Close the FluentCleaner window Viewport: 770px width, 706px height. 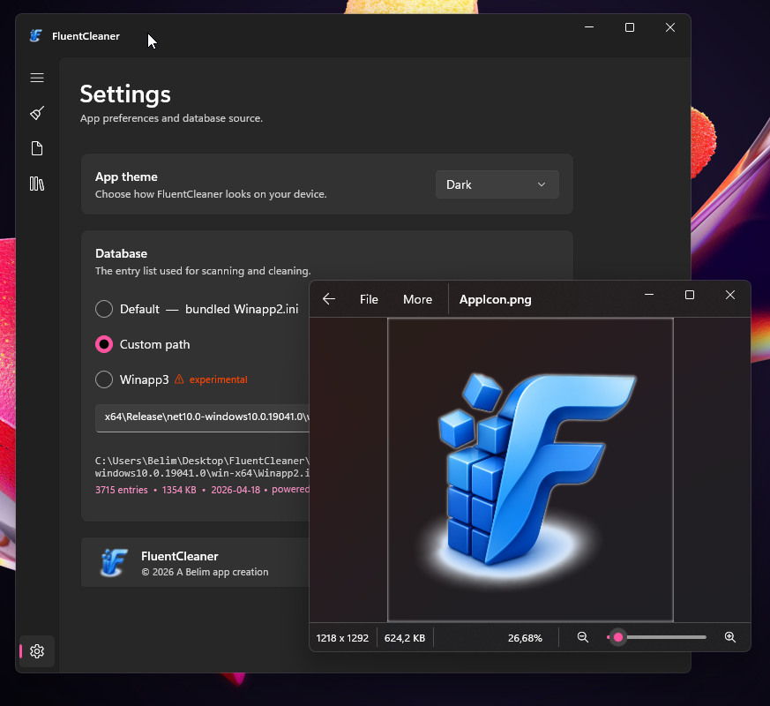pos(669,27)
